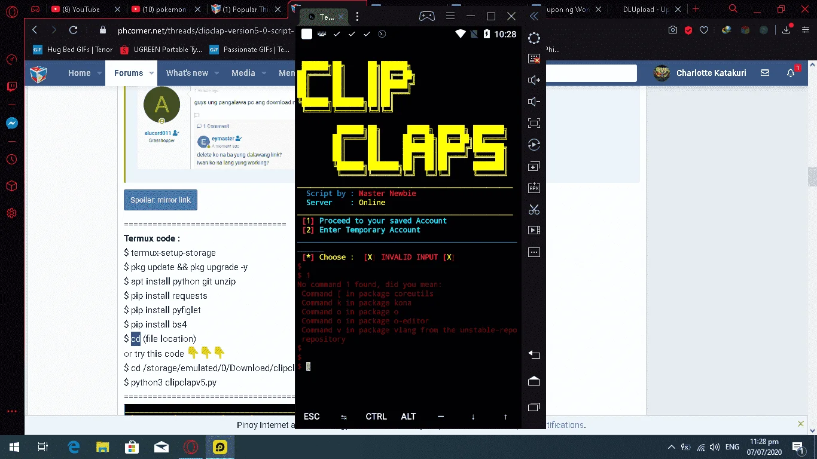Open Windows Start menu
Viewport: 817px width, 459px height.
[x=14, y=447]
